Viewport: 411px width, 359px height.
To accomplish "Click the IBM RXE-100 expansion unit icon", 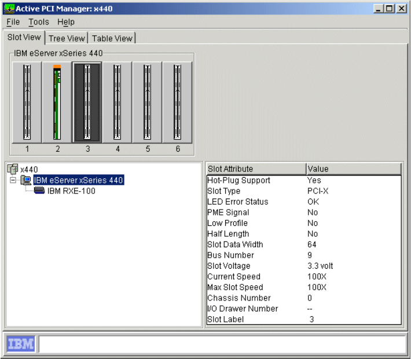I will coord(39,190).
